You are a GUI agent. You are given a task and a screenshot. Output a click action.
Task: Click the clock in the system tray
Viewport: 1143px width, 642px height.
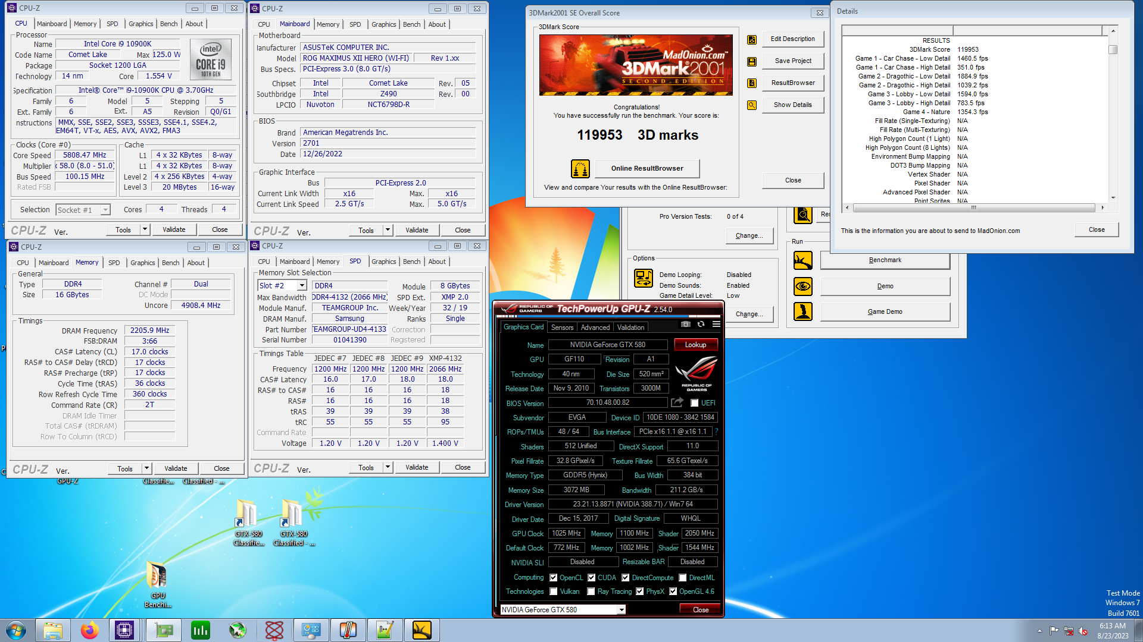click(x=1113, y=631)
